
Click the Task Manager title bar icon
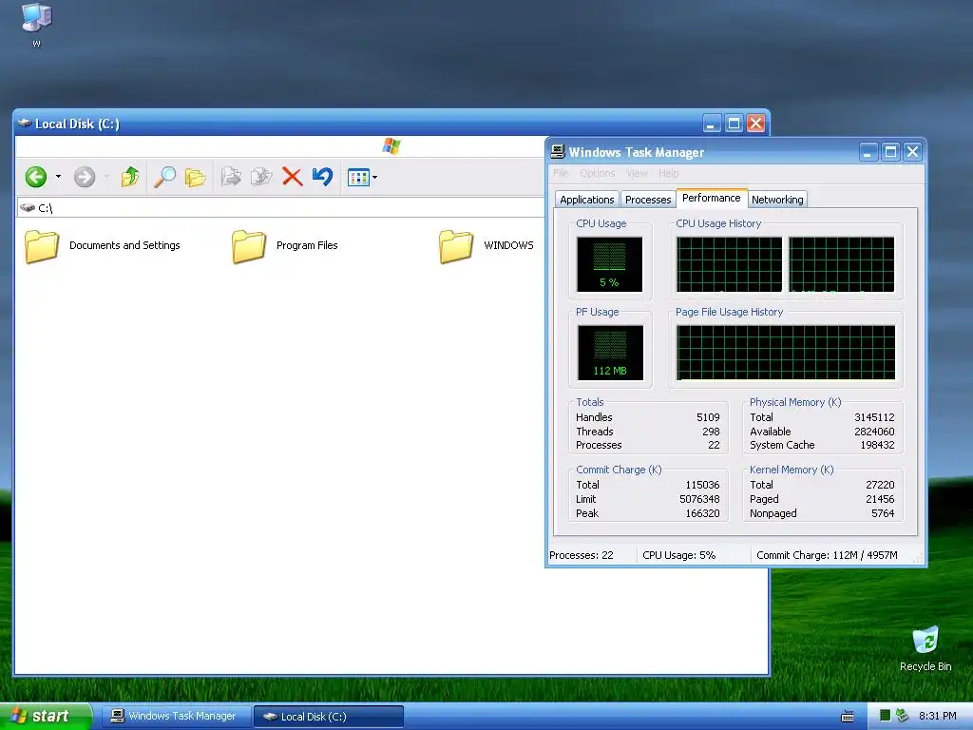[x=558, y=151]
